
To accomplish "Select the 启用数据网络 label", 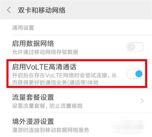I will [33, 44].
